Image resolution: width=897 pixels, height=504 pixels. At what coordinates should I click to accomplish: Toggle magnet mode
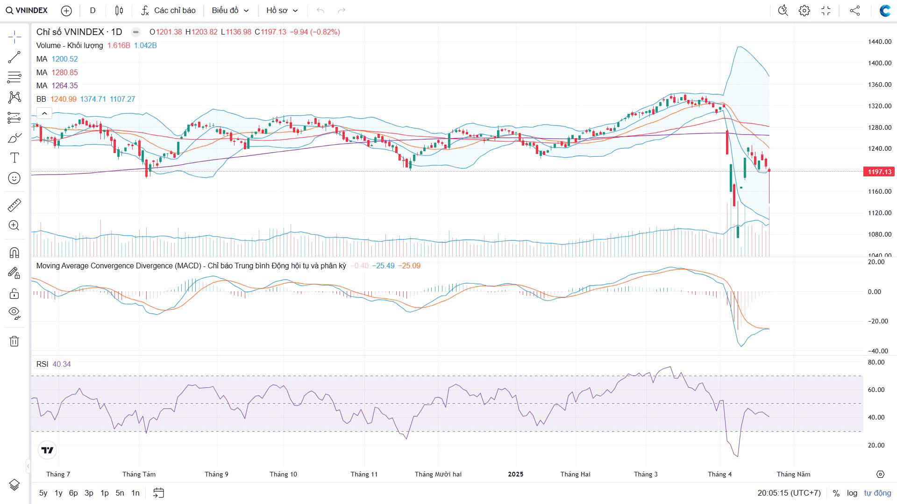click(14, 252)
